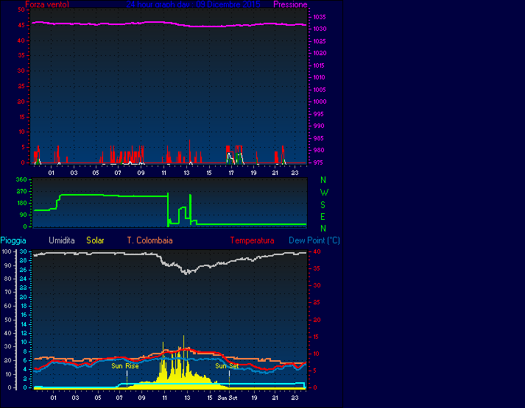This screenshot has height=408, width=525.
Task: Click the 'Dew Point (°C)' legend label
Action: tap(314, 240)
